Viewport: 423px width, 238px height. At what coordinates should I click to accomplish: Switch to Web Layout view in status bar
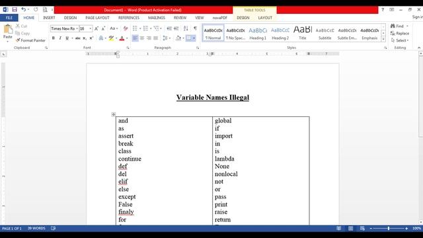click(x=362, y=229)
